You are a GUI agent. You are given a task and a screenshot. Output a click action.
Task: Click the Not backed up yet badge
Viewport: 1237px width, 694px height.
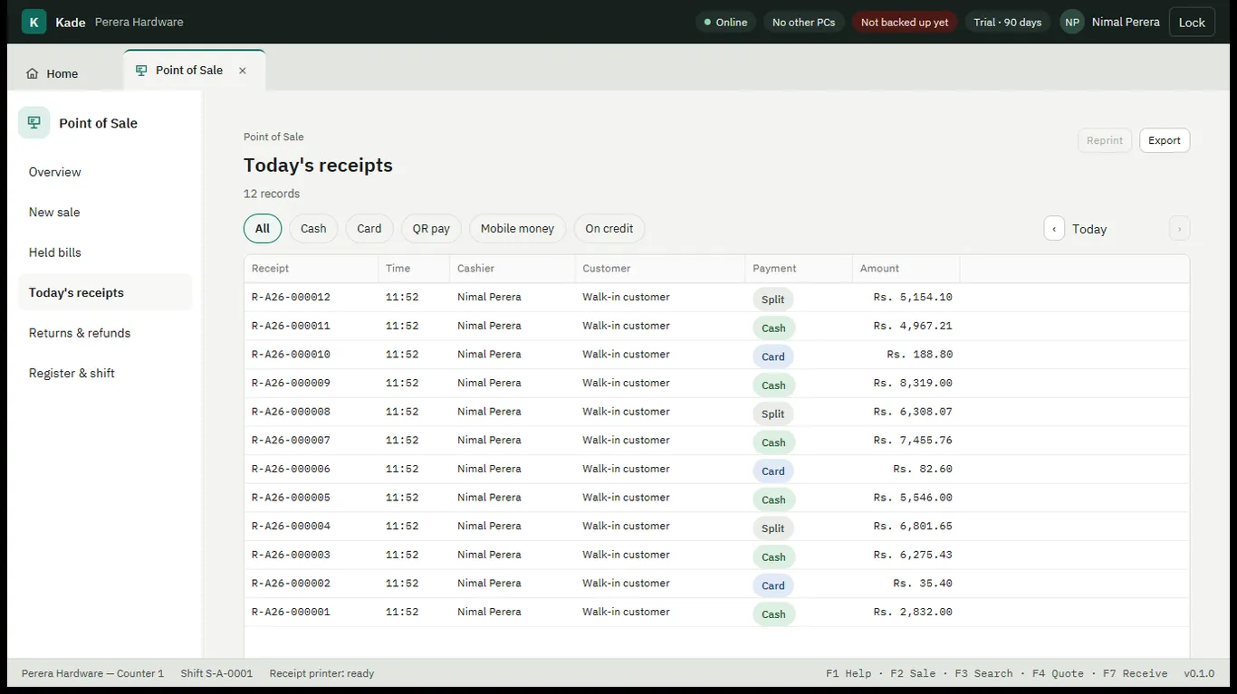click(905, 22)
